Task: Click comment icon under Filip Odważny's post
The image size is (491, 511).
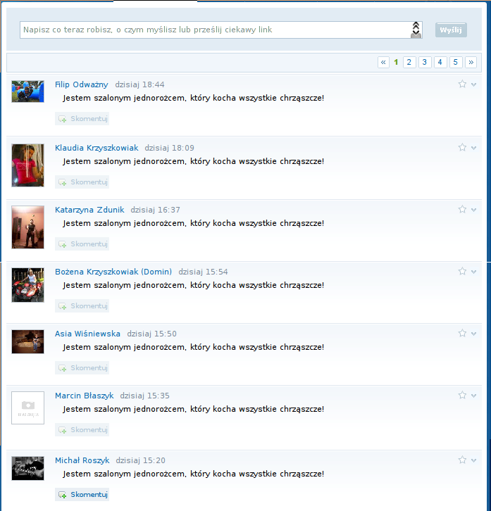Action: (x=63, y=120)
